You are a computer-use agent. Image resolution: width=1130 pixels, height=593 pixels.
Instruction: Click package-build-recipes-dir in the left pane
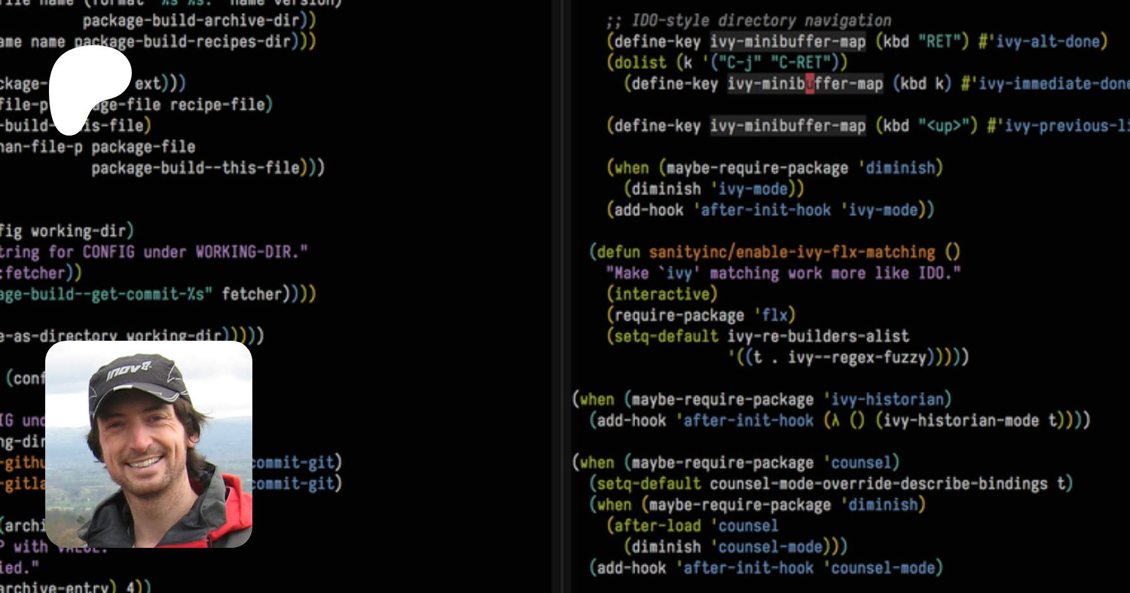tap(182, 42)
